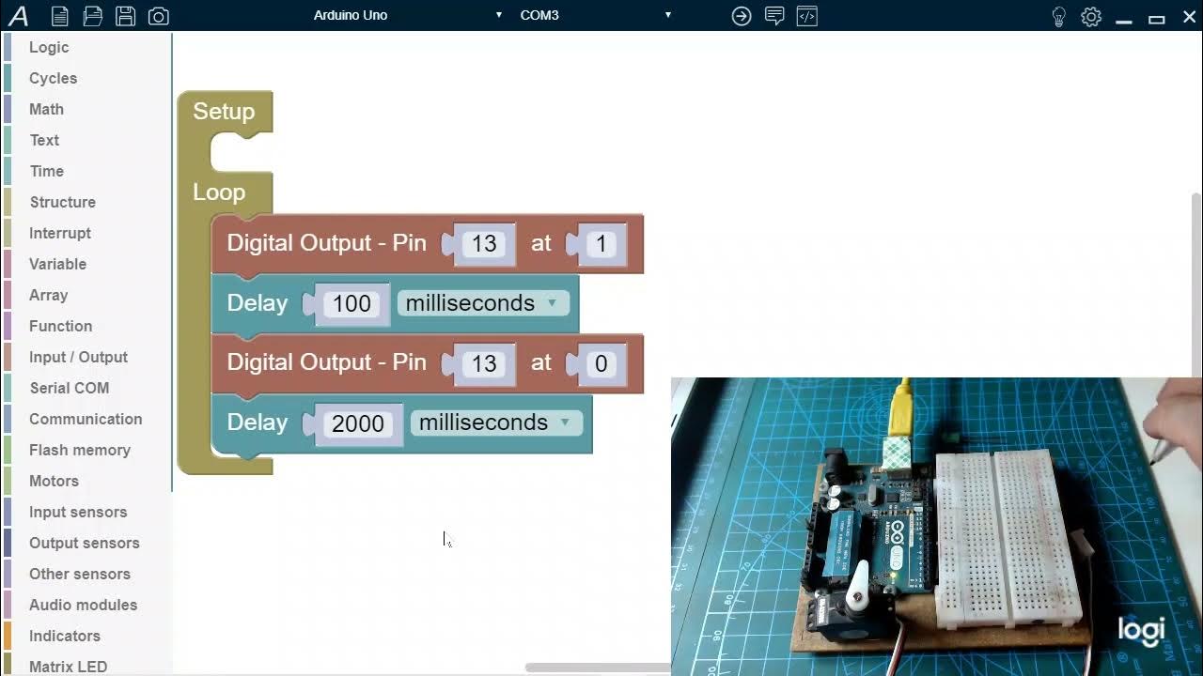Open the 2000 delay milliseconds unit dropdown
This screenshot has width=1203, height=676.
pyautogui.click(x=496, y=422)
